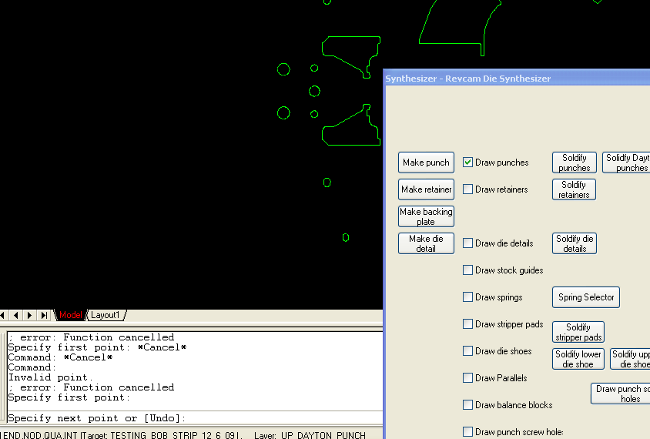Viewport: 650px width, 439px height.
Task: Click the Make retainer button
Action: 426,189
